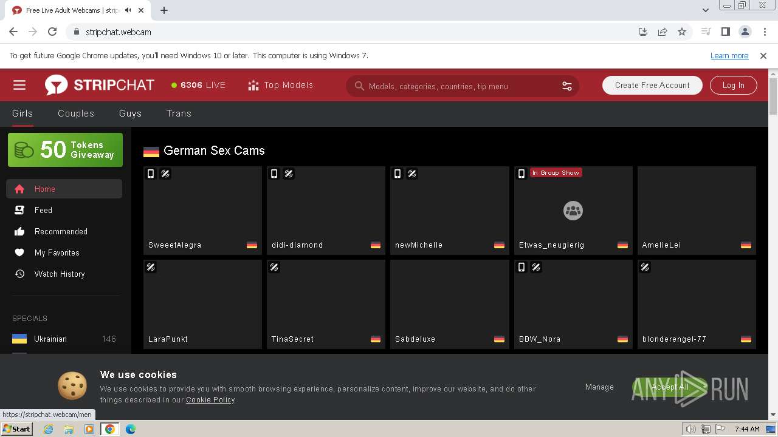
Task: Open Watch History in the sidebar
Action: click(64, 274)
